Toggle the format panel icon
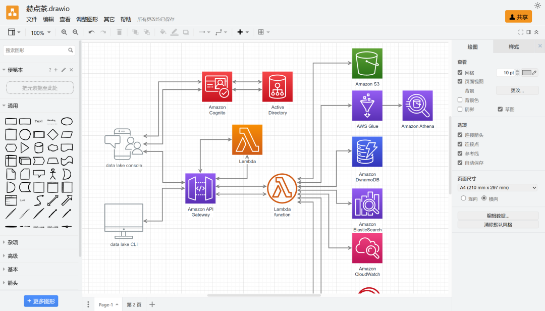 (529, 32)
